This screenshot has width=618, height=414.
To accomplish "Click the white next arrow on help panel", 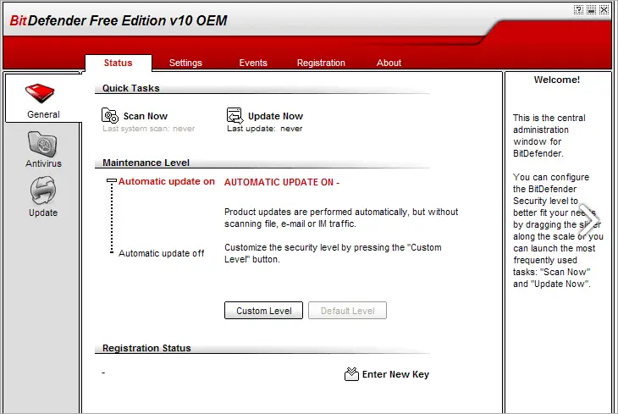I will tap(589, 220).
